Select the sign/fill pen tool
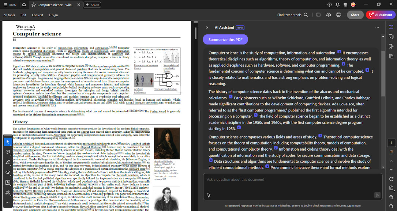This screenshot has width=397, height=211. (x=8, y=192)
